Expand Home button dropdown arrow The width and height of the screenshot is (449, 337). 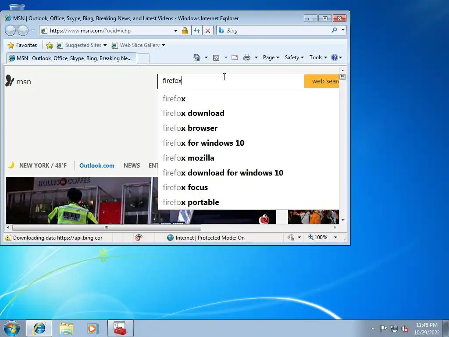[x=206, y=57]
